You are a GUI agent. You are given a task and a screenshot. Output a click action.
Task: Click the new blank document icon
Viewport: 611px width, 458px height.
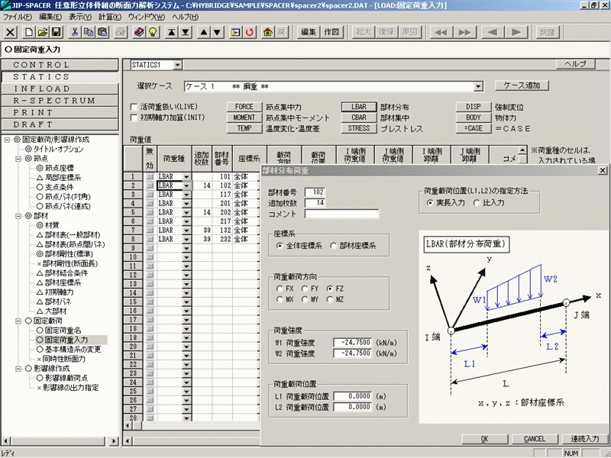29,32
